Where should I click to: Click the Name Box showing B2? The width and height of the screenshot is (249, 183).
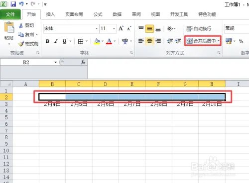(x=26, y=62)
